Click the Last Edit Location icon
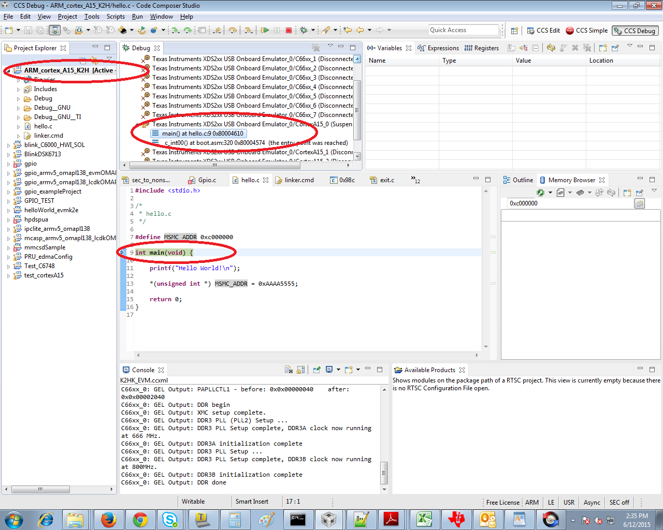This screenshot has height=530, width=663. pyautogui.click(x=347, y=30)
